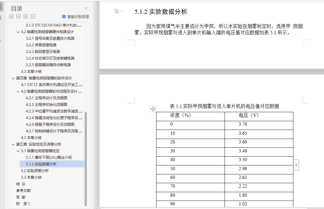Click the plus button to add table column

pos(296,165)
